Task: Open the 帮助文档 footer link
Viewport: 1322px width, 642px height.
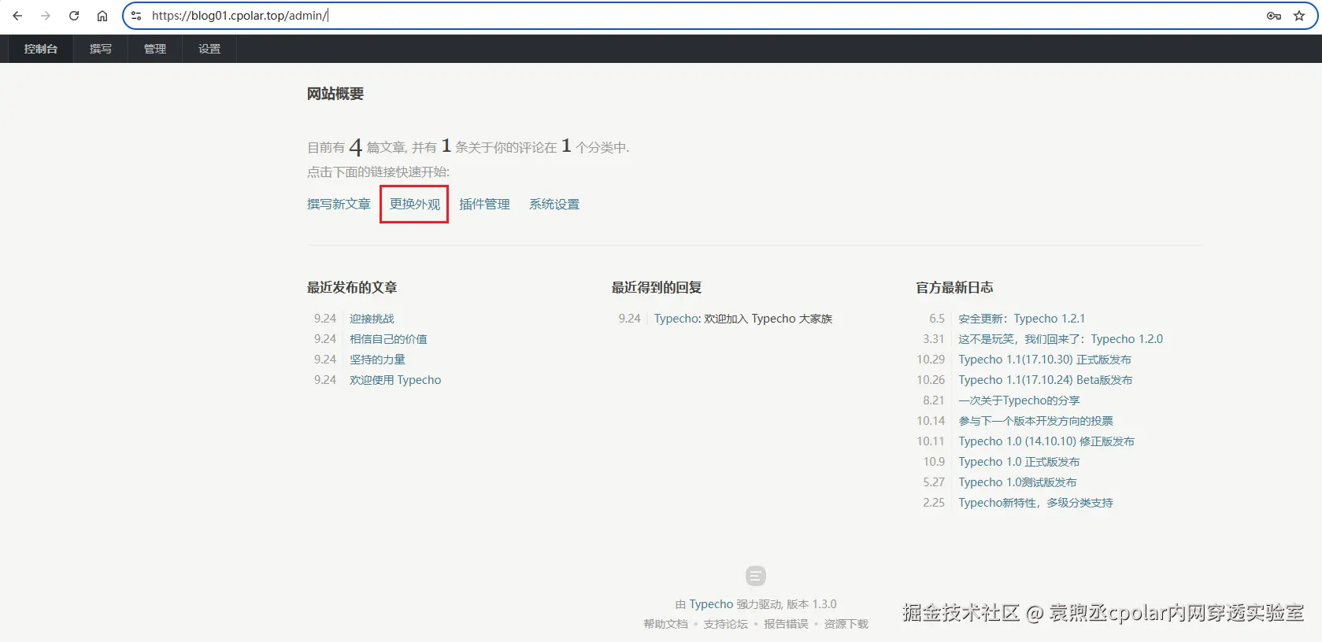Action: click(665, 624)
